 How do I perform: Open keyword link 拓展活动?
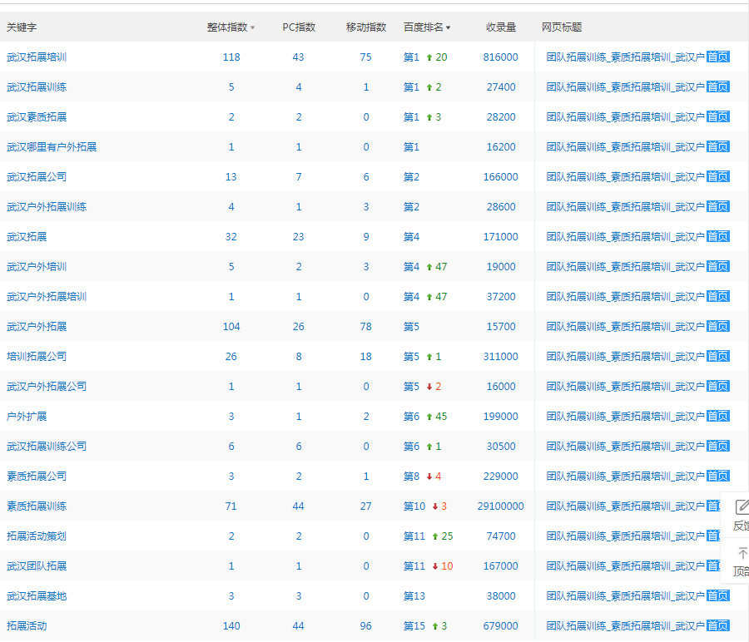(27, 626)
